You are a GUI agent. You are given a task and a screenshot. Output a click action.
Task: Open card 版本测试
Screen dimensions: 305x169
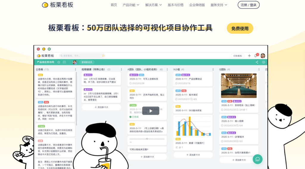pos(193,95)
